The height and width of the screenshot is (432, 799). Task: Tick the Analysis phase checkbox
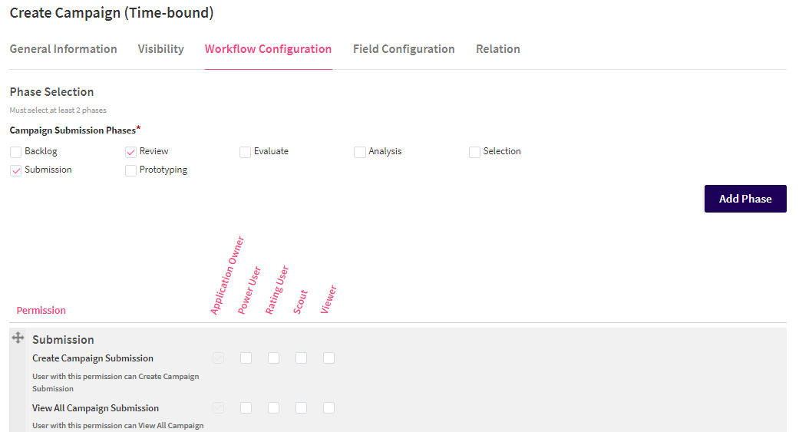coord(360,152)
